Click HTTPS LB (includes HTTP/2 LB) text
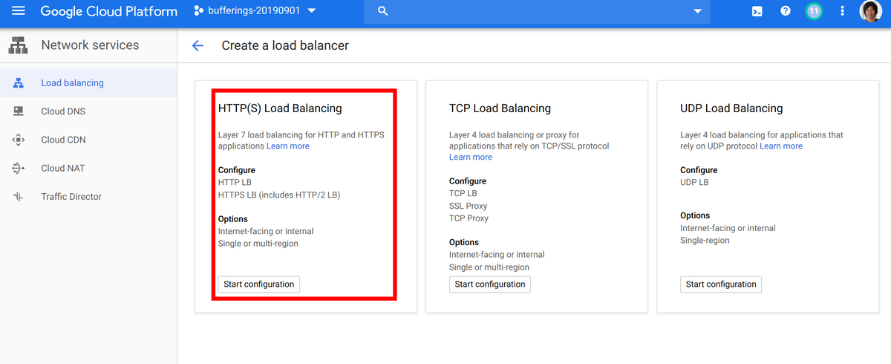Viewport: 891px width, 364px height. 279,195
